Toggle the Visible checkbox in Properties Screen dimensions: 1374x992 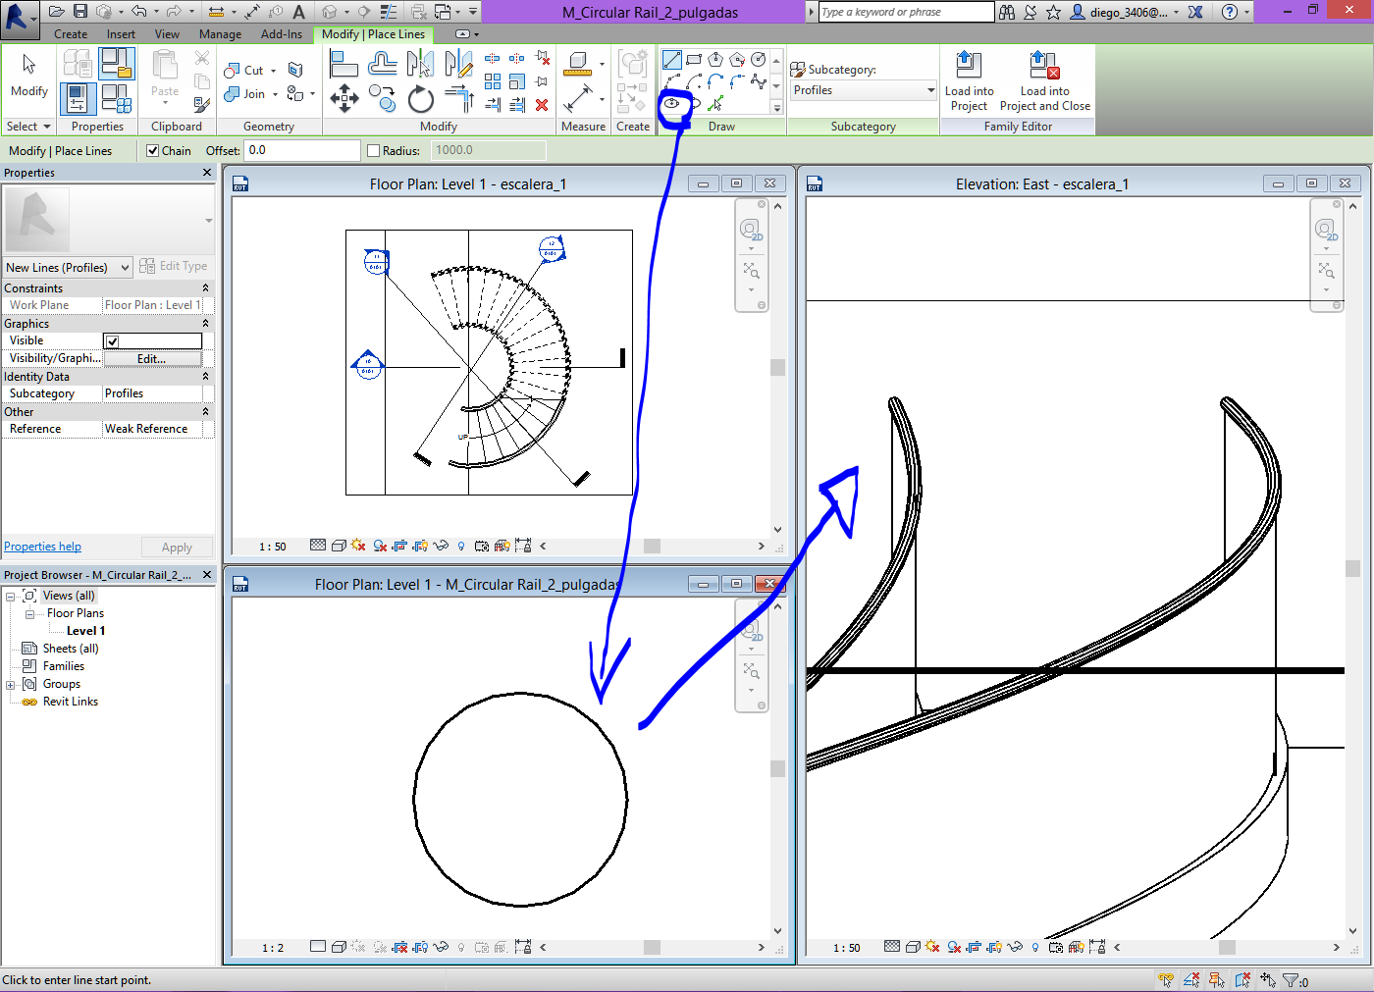(113, 341)
